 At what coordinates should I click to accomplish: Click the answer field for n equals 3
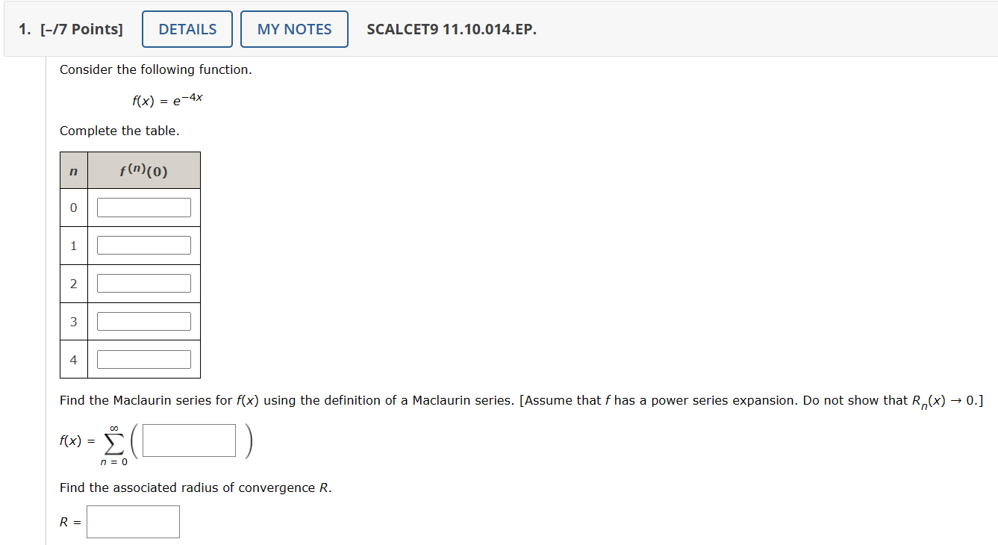coord(143,320)
